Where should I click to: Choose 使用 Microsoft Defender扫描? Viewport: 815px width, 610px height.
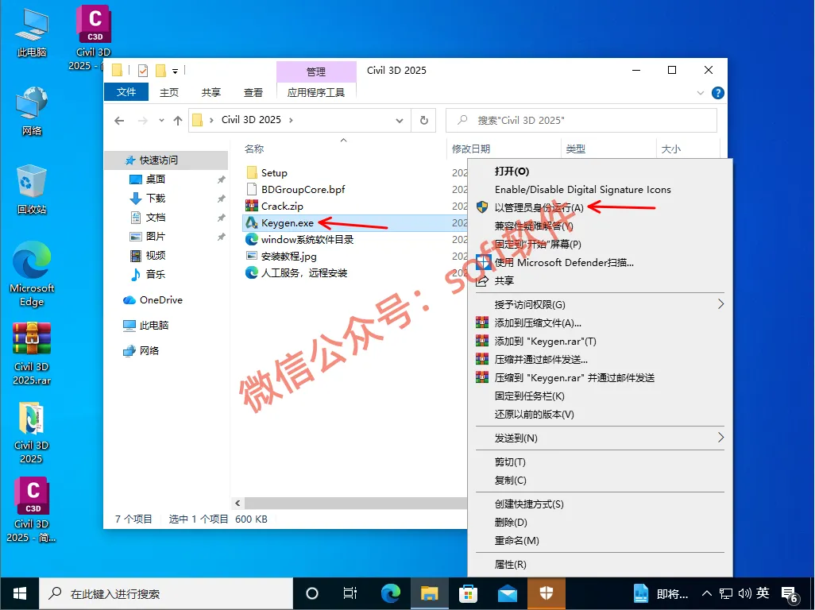pyautogui.click(x=563, y=262)
